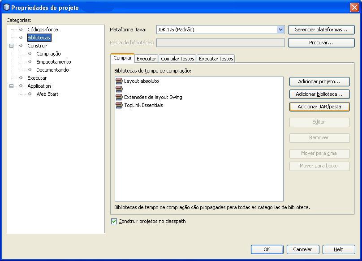Image resolution: width=362 pixels, height=261 pixels.
Task: Select Application category label
Action: (39, 86)
